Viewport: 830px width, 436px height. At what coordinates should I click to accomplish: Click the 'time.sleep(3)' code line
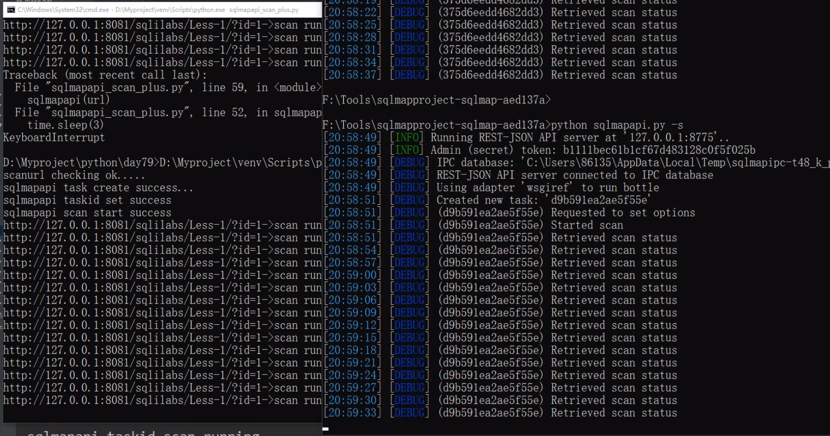pyautogui.click(x=66, y=125)
